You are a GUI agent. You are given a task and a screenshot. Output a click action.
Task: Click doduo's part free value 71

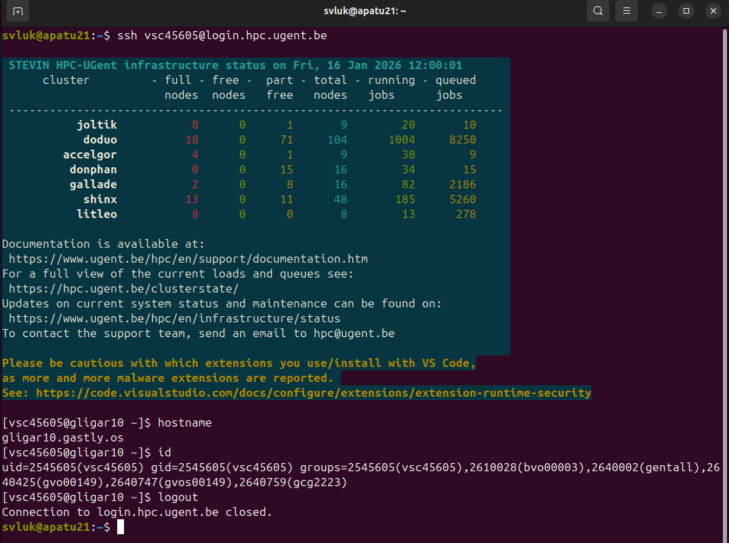pos(287,140)
